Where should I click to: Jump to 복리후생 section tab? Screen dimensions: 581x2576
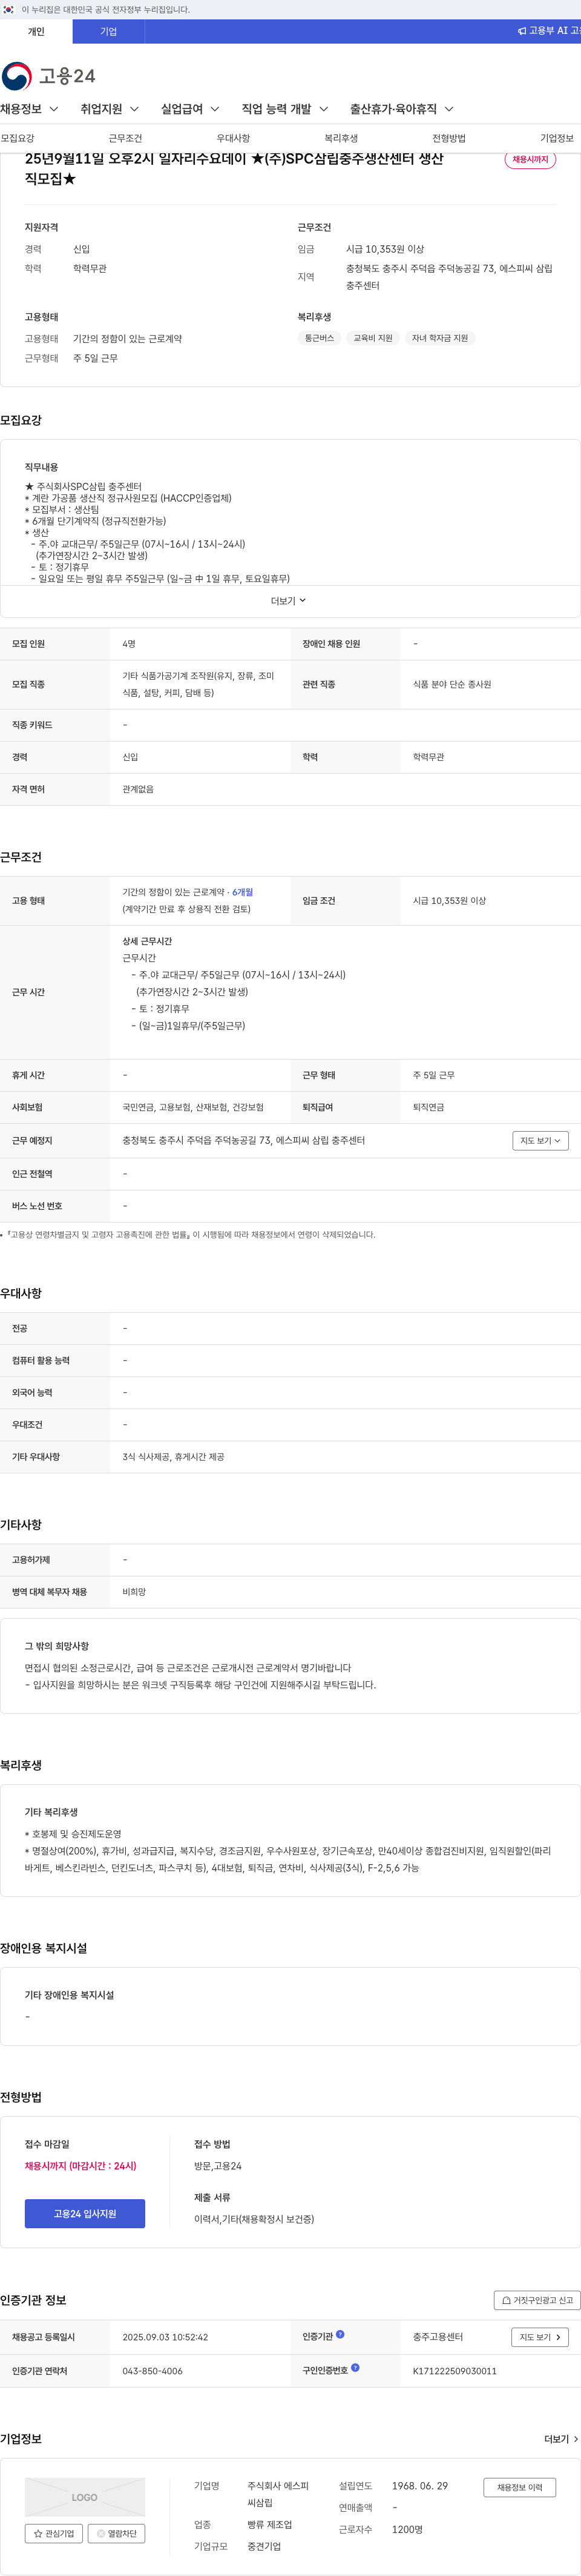pyautogui.click(x=340, y=138)
